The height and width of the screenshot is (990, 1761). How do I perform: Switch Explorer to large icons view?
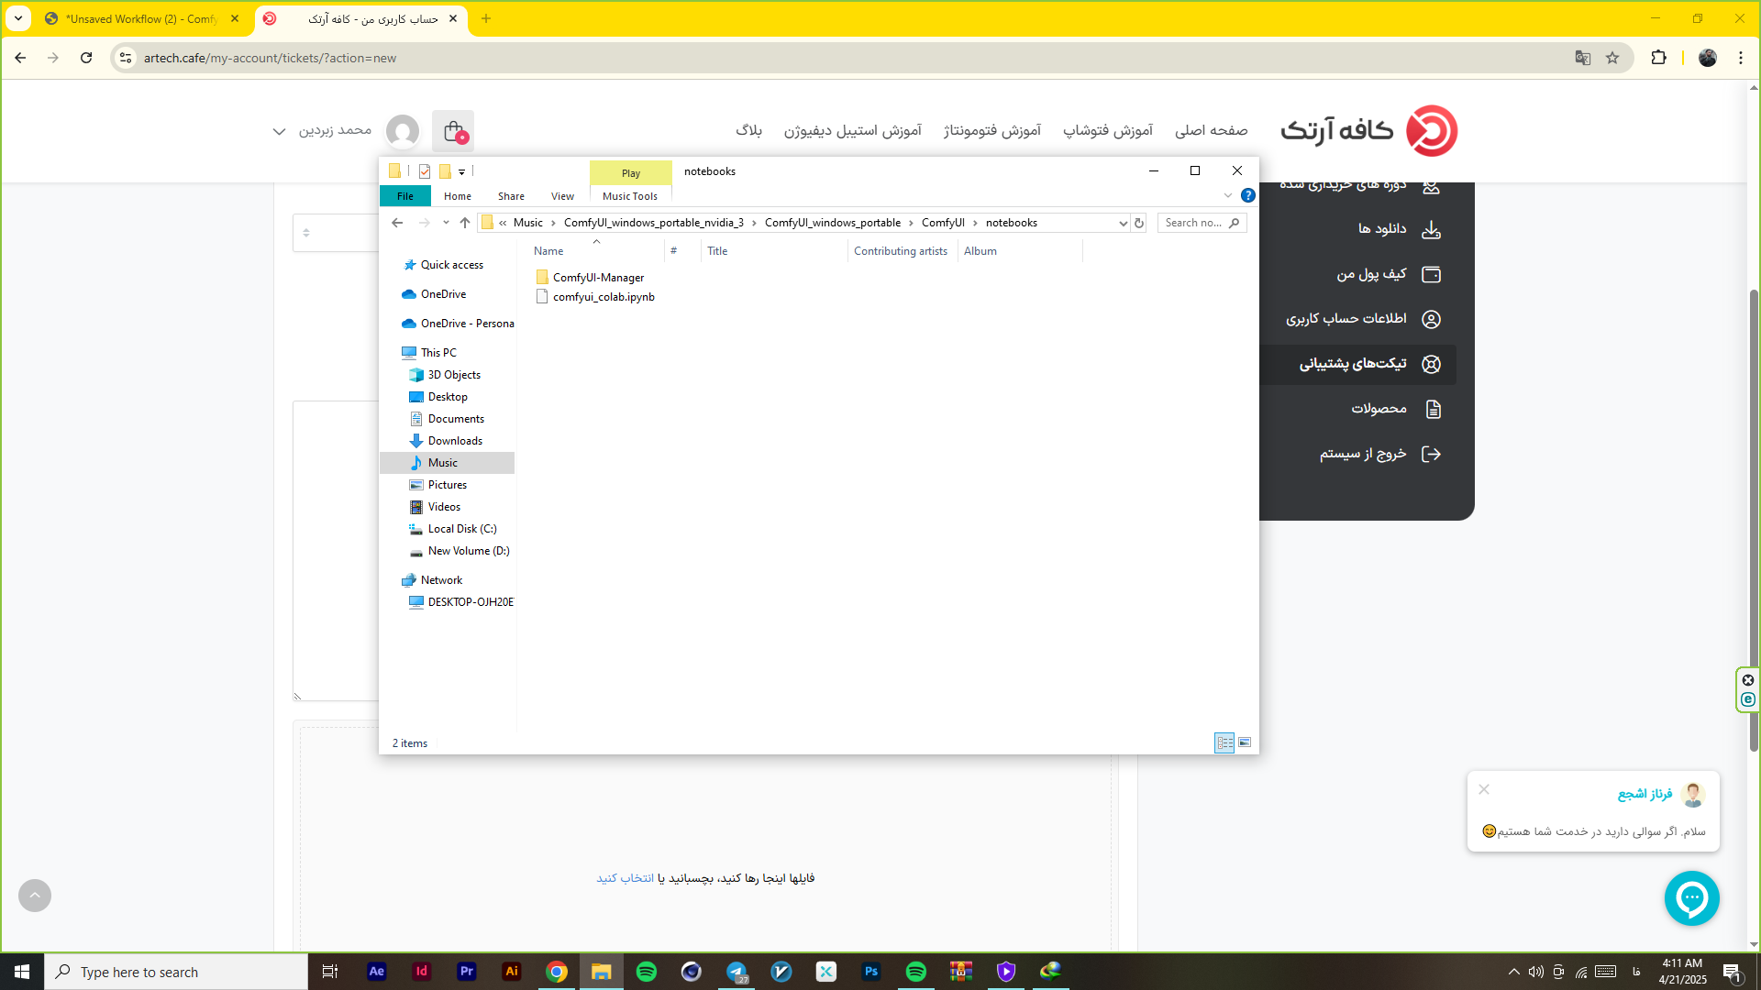click(x=1245, y=742)
